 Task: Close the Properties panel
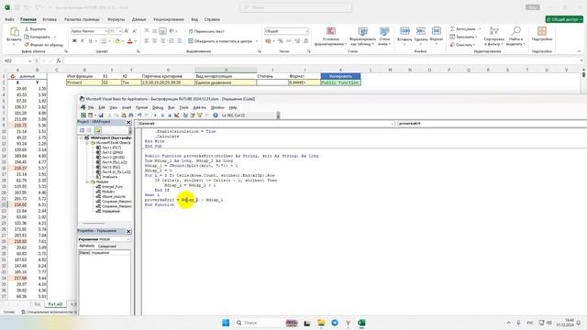pos(128,231)
